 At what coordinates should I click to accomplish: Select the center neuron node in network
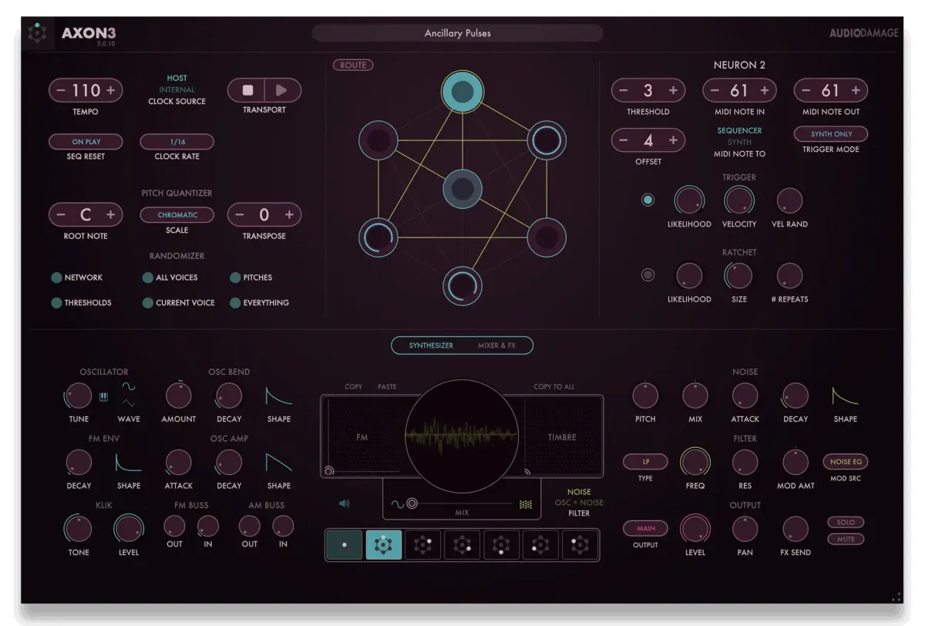pyautogui.click(x=462, y=189)
